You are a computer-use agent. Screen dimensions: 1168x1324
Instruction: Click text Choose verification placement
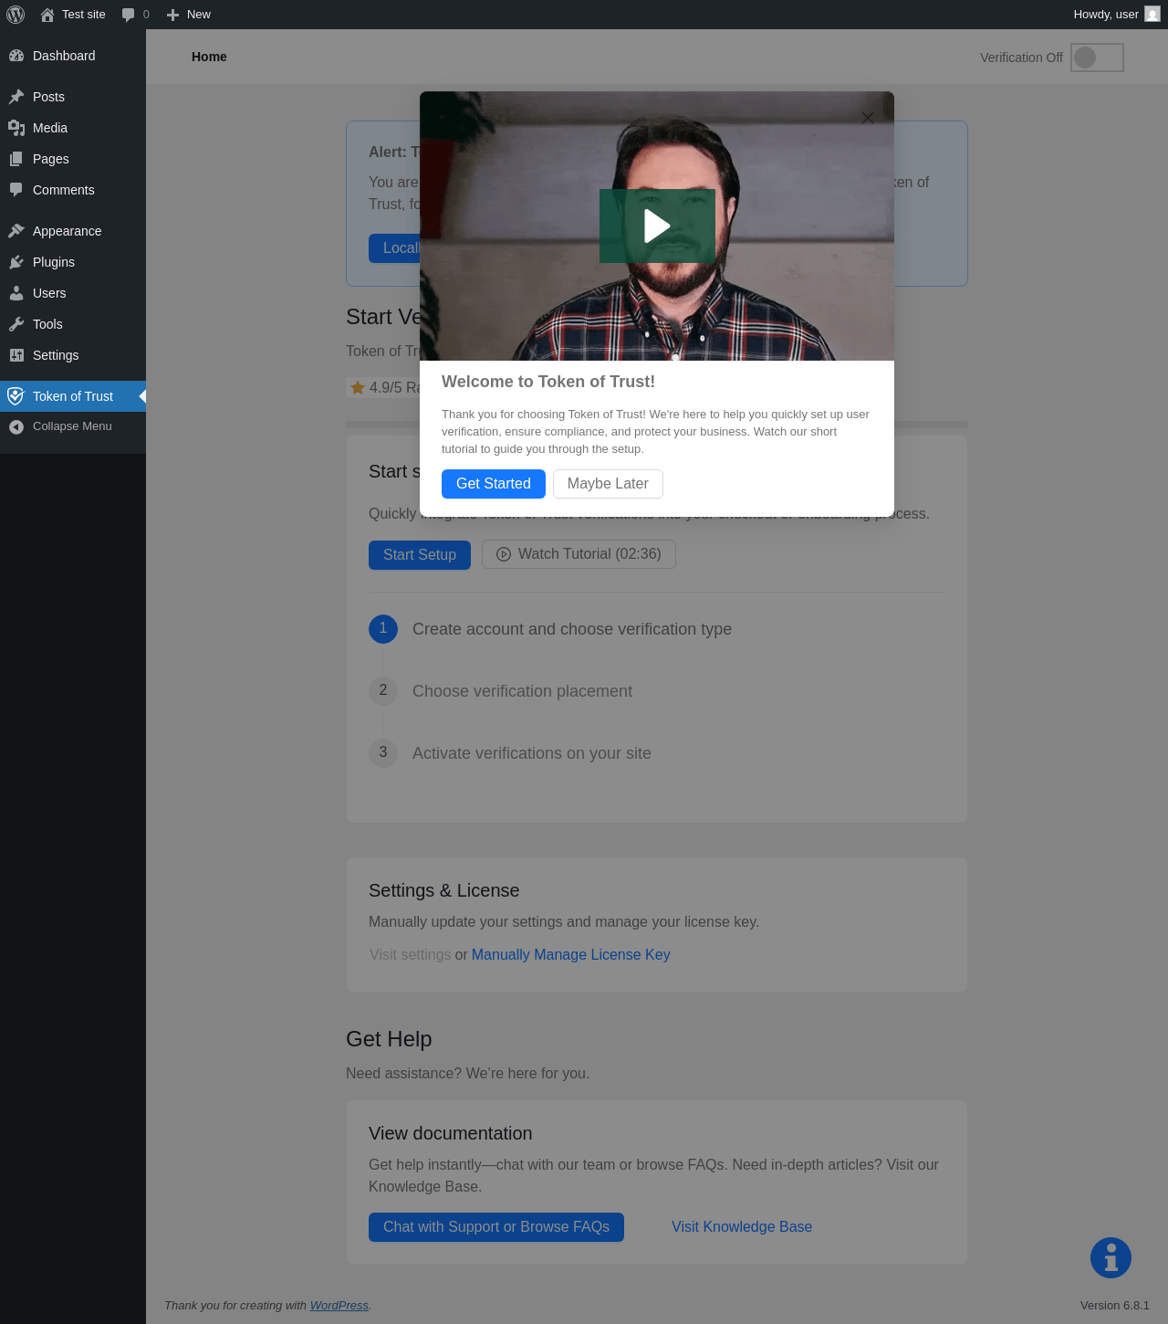coord(522,691)
